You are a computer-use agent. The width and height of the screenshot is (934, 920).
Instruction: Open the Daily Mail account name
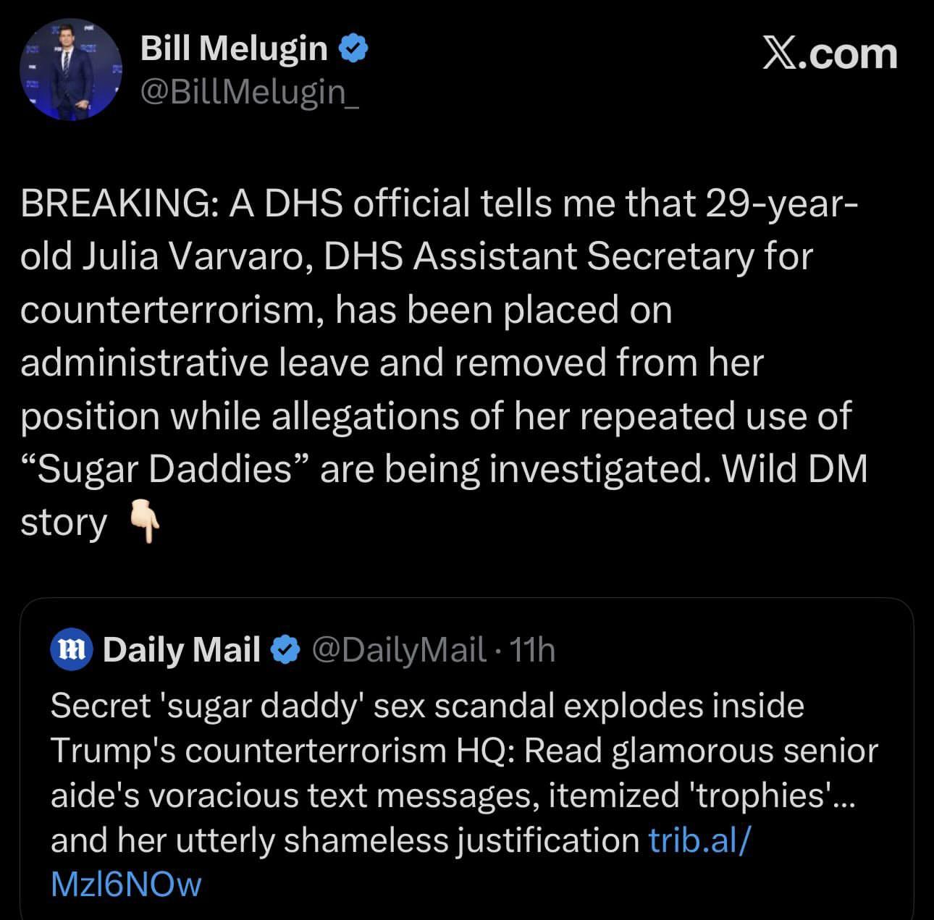point(182,649)
